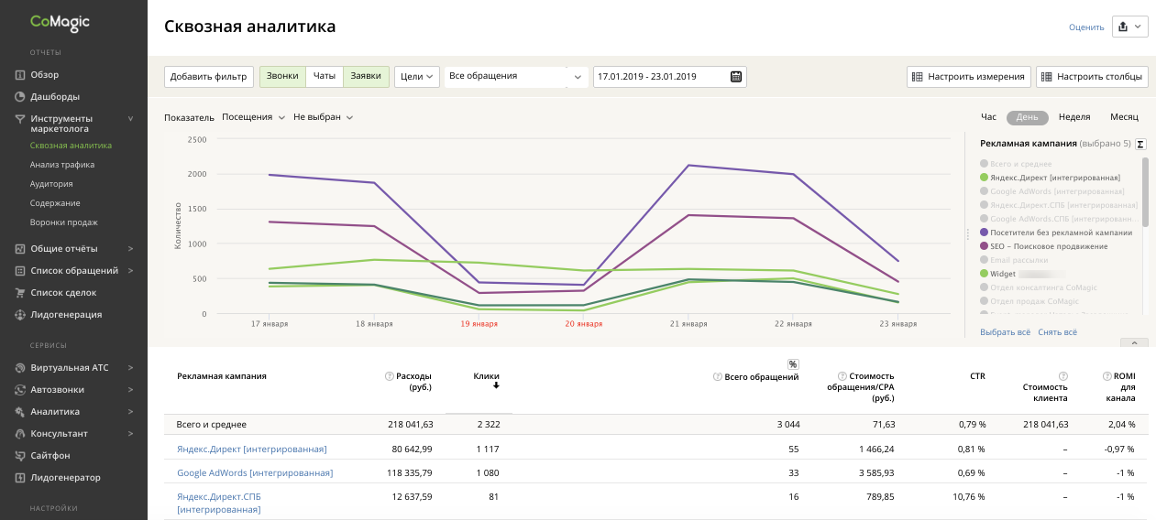Click the Общие отчёты chart icon
The height and width of the screenshot is (520, 1156).
click(x=20, y=248)
